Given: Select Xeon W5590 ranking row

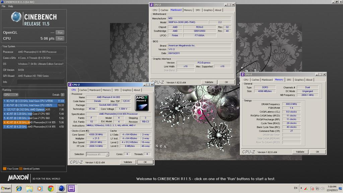Looking at the screenshot, I should click(34, 101).
